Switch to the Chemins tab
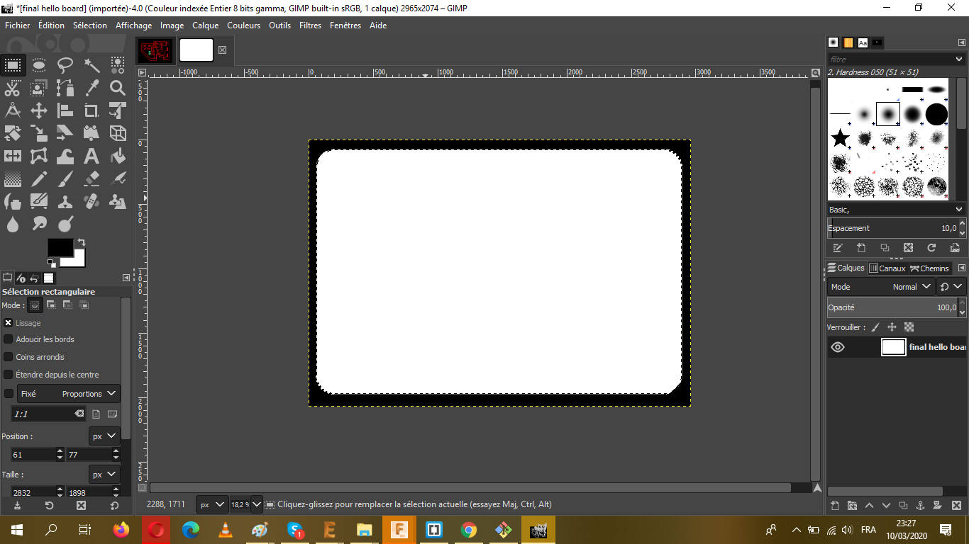Screen dimensions: 969x544 (929, 268)
